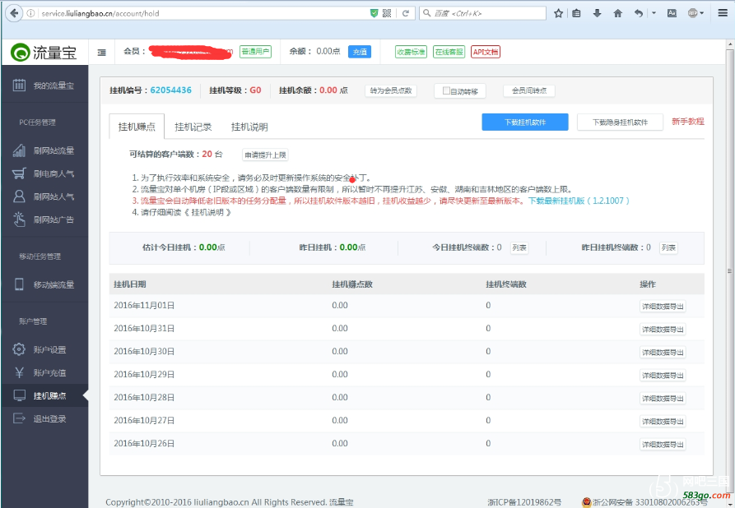Click the 普通用户 badge

[x=255, y=52]
